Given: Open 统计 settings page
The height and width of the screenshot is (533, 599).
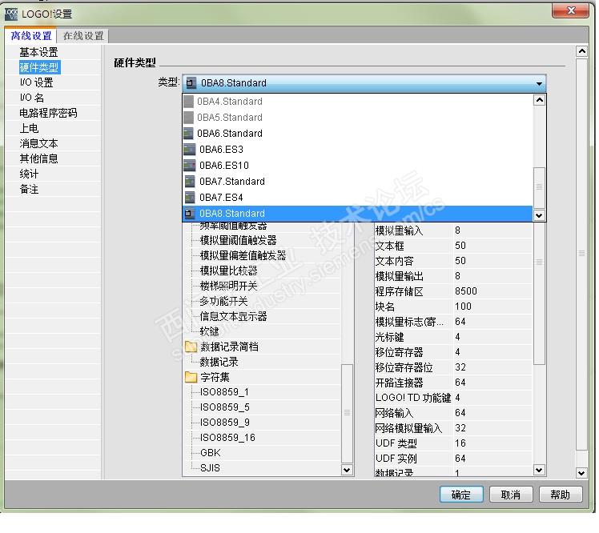Looking at the screenshot, I should pos(29,174).
